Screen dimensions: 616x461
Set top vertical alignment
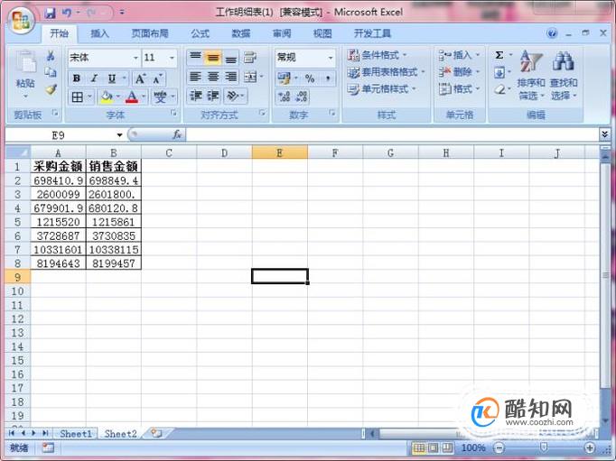[x=195, y=58]
